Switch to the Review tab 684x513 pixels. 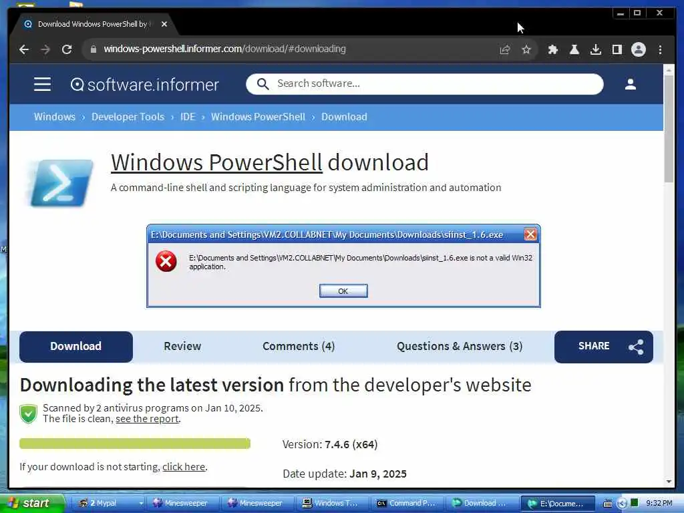pyautogui.click(x=182, y=347)
